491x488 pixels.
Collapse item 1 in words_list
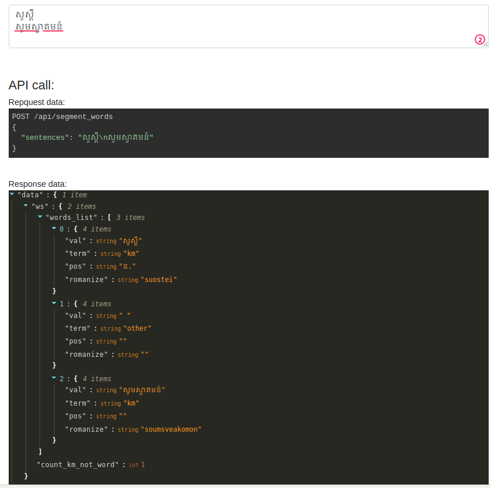pyautogui.click(x=54, y=303)
